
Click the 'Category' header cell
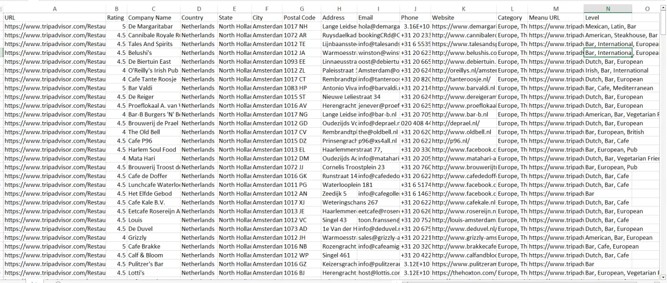point(512,18)
